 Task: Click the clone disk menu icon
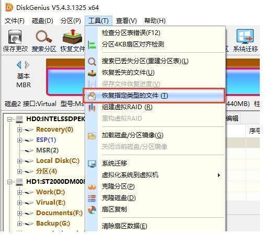point(92,198)
